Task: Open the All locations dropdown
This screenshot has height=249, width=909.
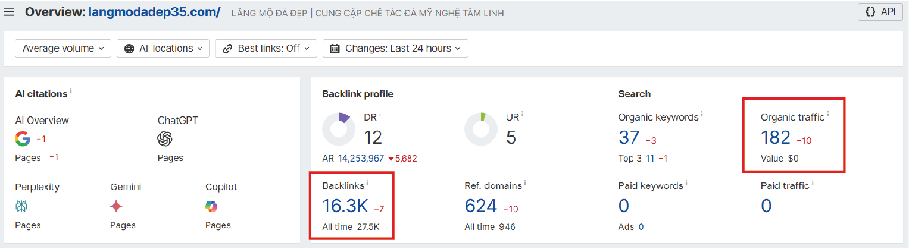Action: pos(163,49)
